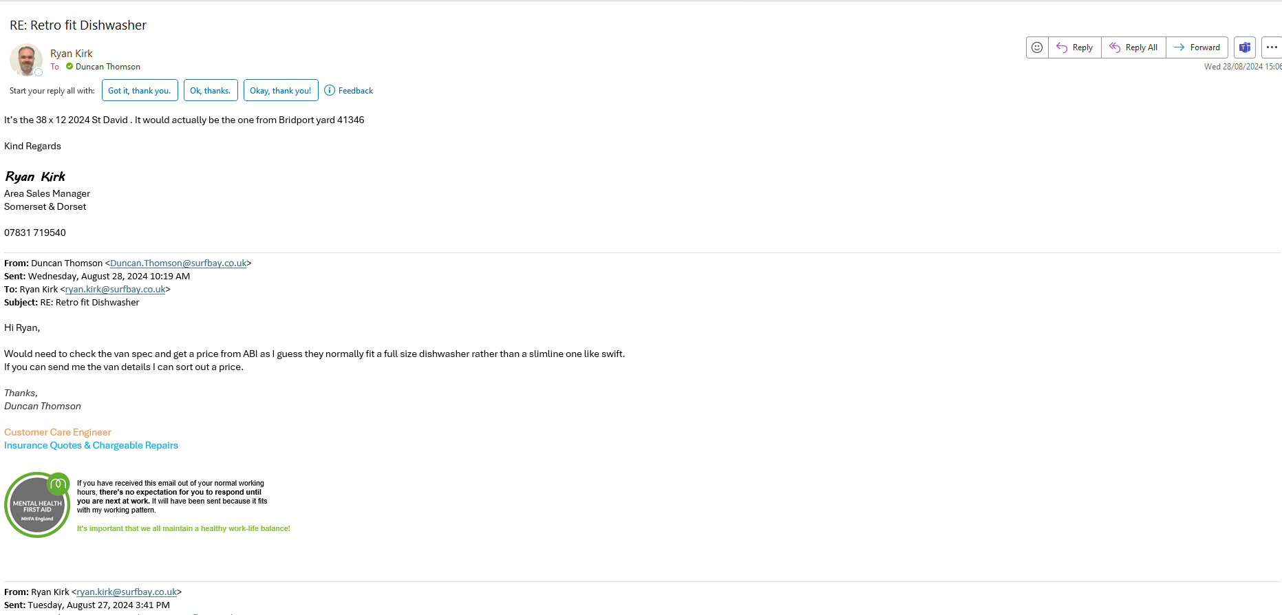Forward this email
The height and width of the screenshot is (615, 1282).
pyautogui.click(x=1197, y=47)
